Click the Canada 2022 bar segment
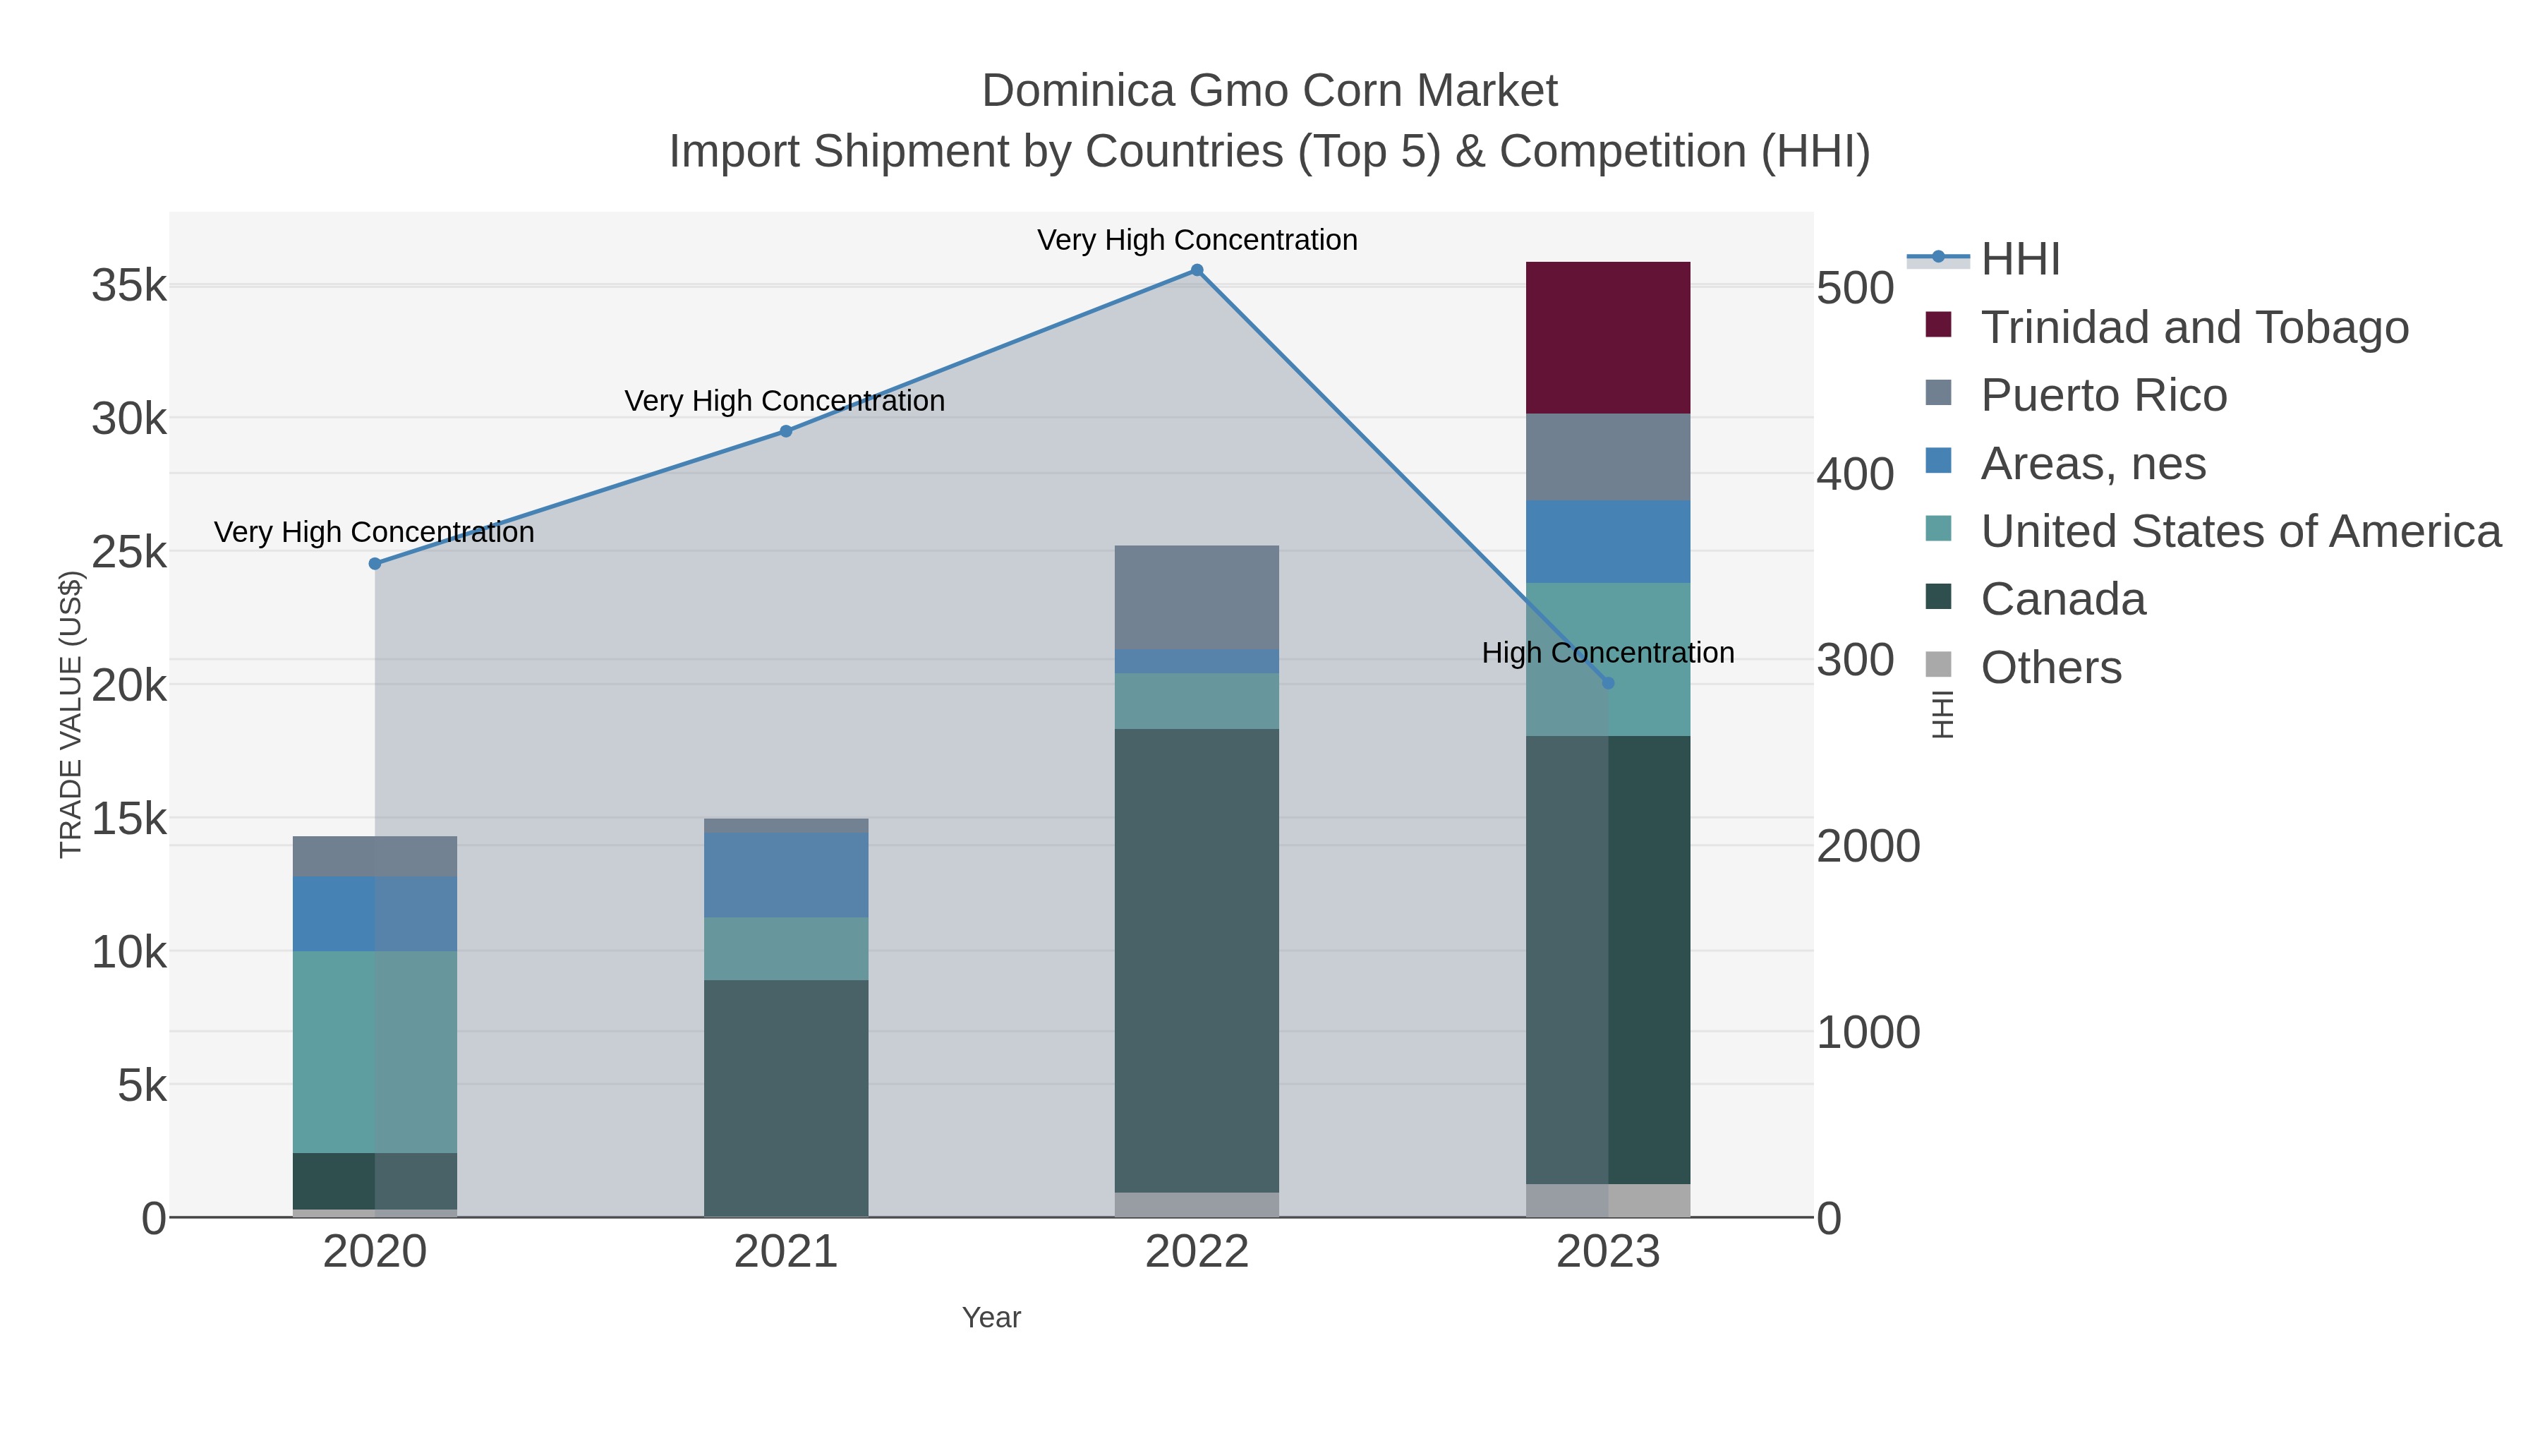The image size is (2540, 1429). coord(1197,962)
